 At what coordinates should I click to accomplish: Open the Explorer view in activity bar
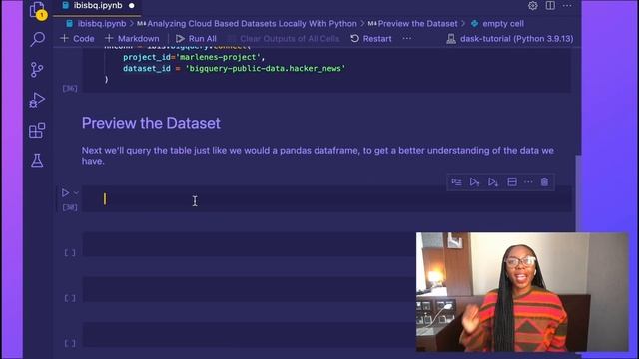pyautogui.click(x=37, y=10)
